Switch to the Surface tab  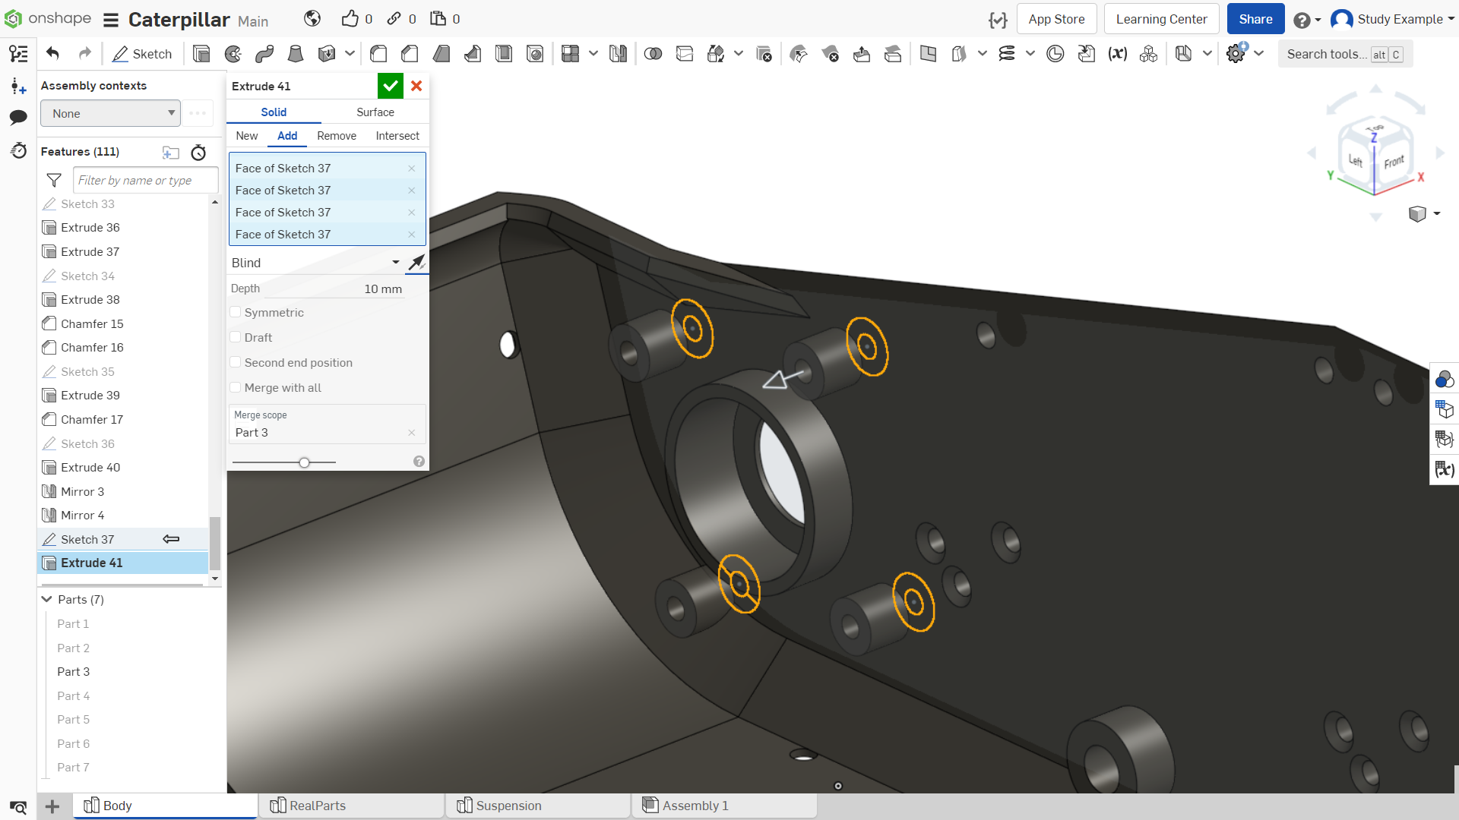pos(375,112)
